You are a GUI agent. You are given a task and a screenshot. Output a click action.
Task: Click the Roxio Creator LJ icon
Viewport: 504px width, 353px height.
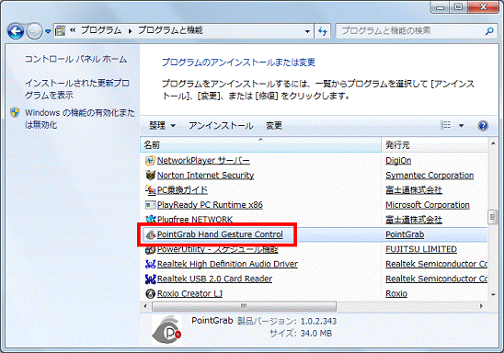(x=150, y=293)
